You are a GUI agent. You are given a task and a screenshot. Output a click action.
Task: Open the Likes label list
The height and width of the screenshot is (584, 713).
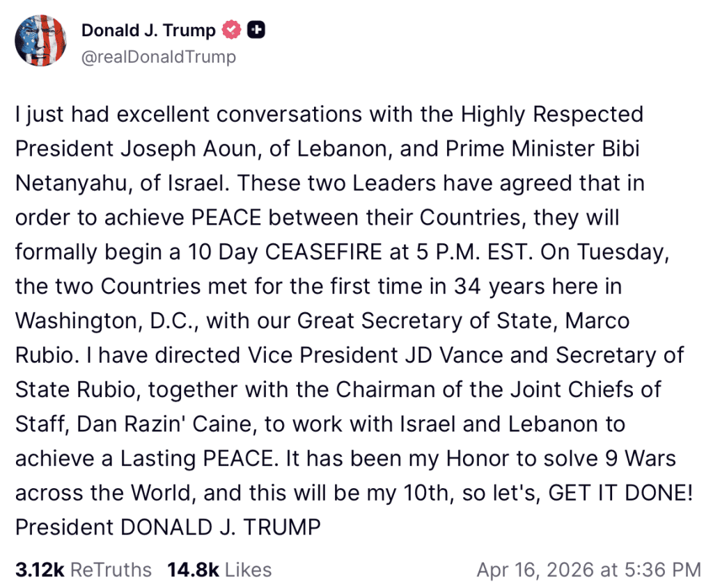pyautogui.click(x=248, y=569)
